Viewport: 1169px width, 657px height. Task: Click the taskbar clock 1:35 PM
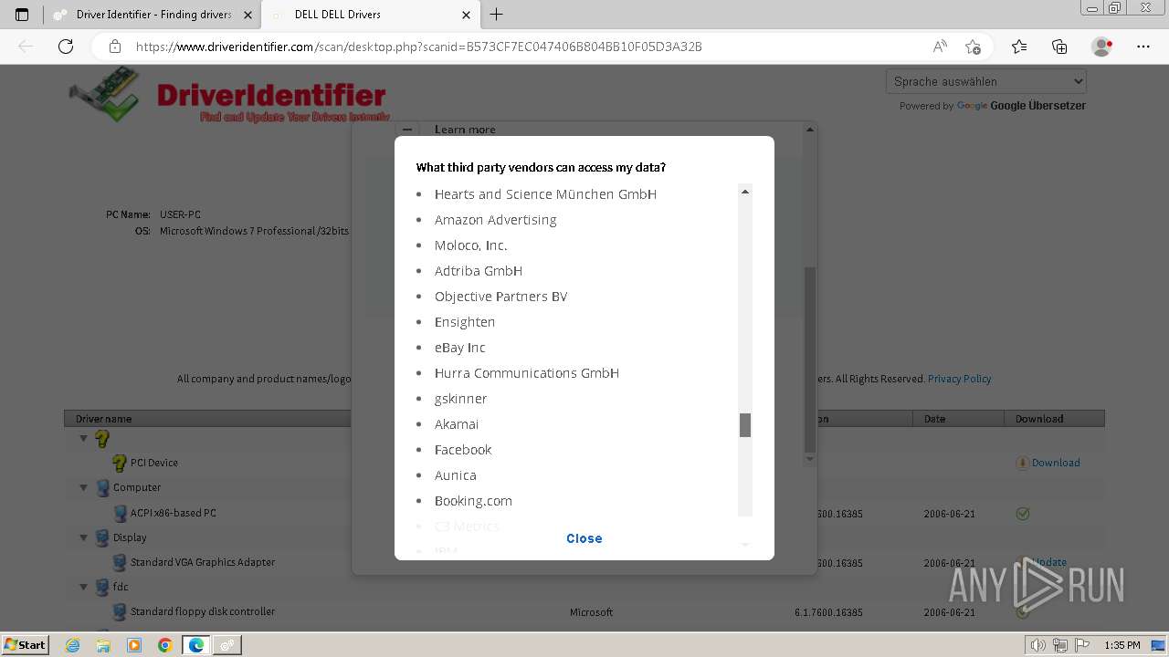1122,645
